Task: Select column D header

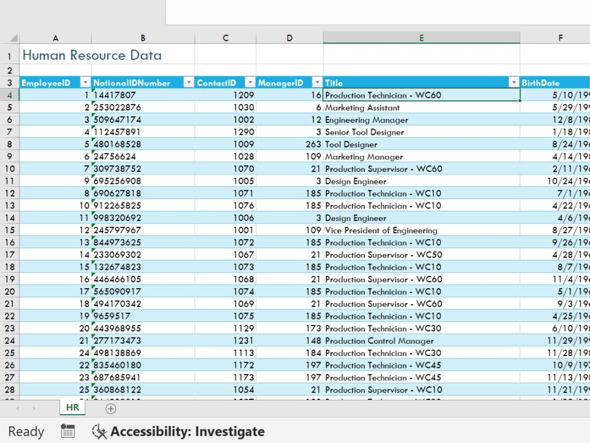Action: [x=289, y=38]
